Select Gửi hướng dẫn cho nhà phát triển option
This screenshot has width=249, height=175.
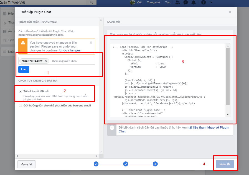[20, 106]
